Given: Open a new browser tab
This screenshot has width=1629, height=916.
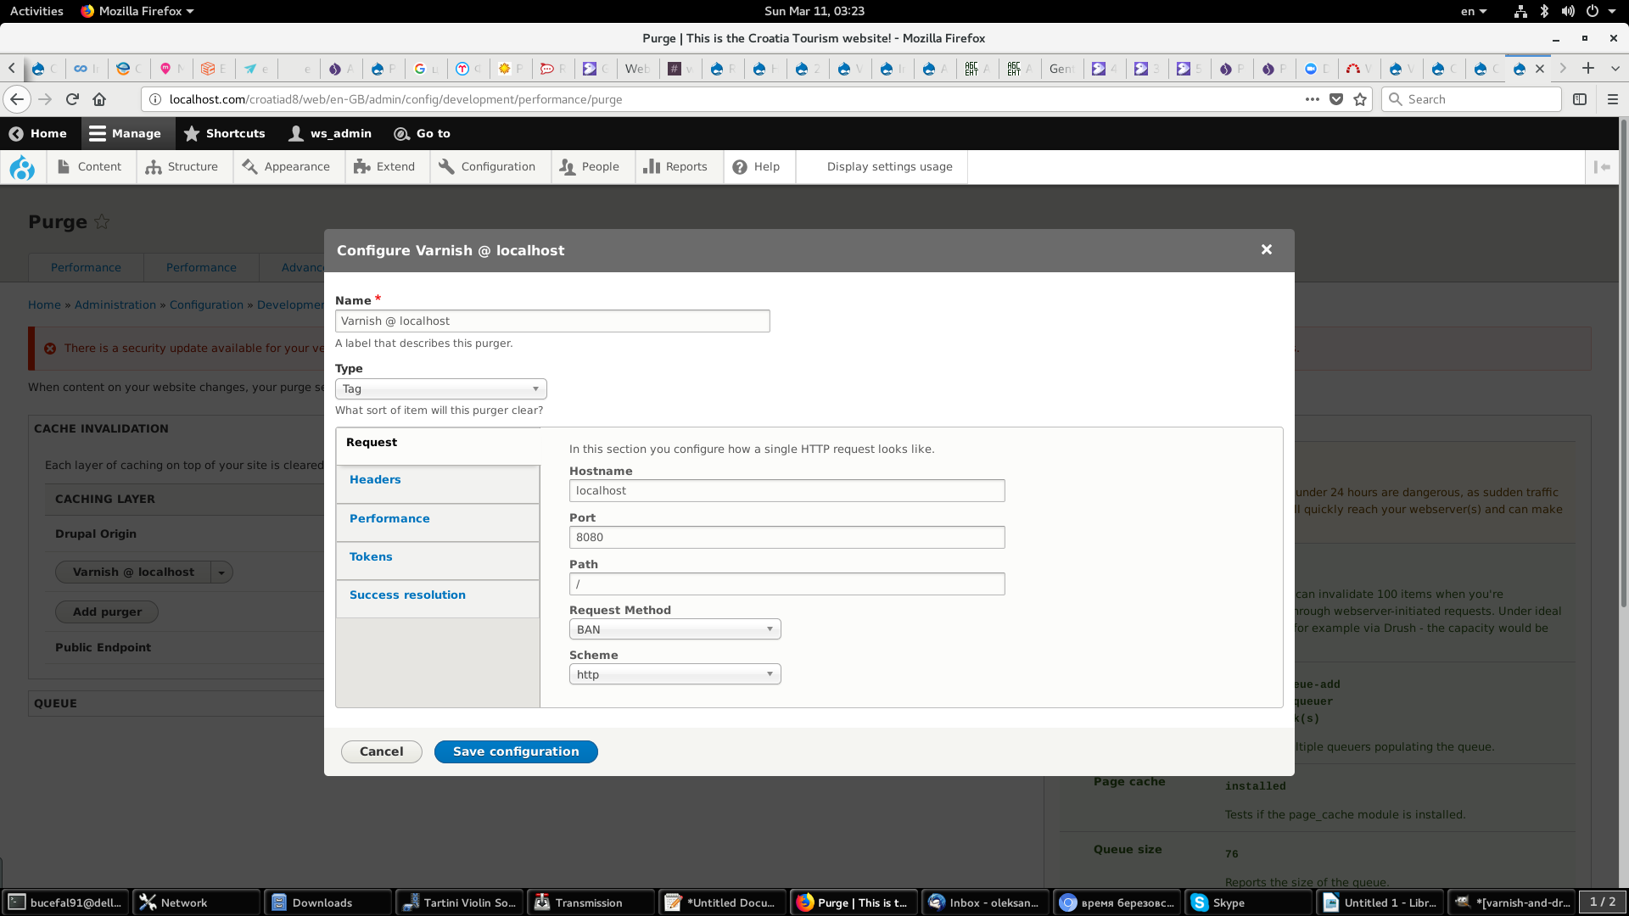Looking at the screenshot, I should point(1588,69).
